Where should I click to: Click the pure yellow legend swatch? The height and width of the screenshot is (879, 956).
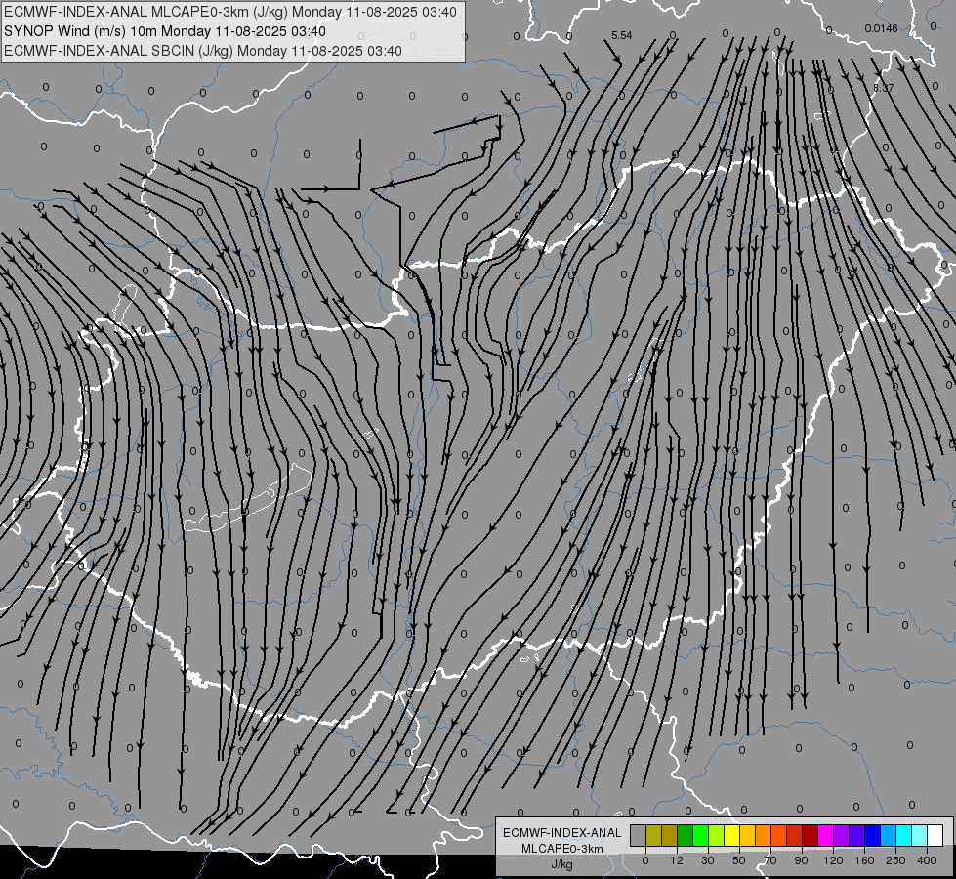point(731,835)
